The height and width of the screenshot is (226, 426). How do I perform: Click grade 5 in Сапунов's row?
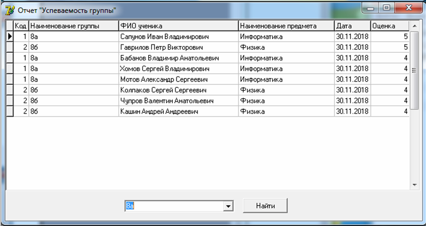[390, 37]
